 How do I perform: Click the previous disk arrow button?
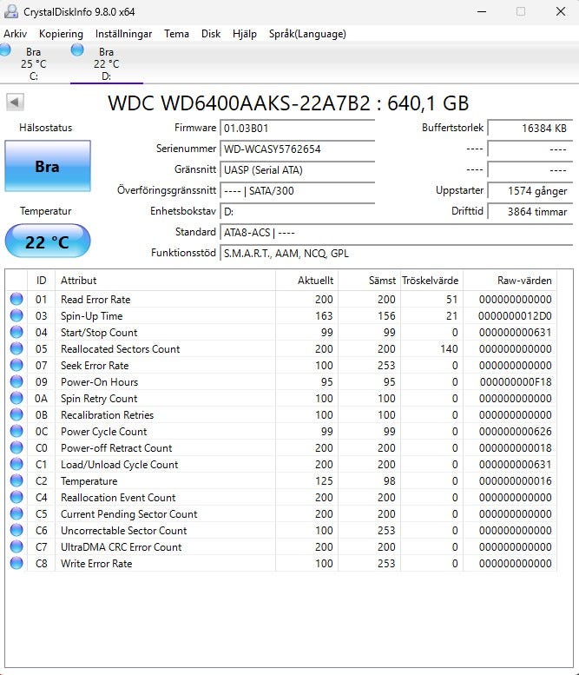point(15,103)
